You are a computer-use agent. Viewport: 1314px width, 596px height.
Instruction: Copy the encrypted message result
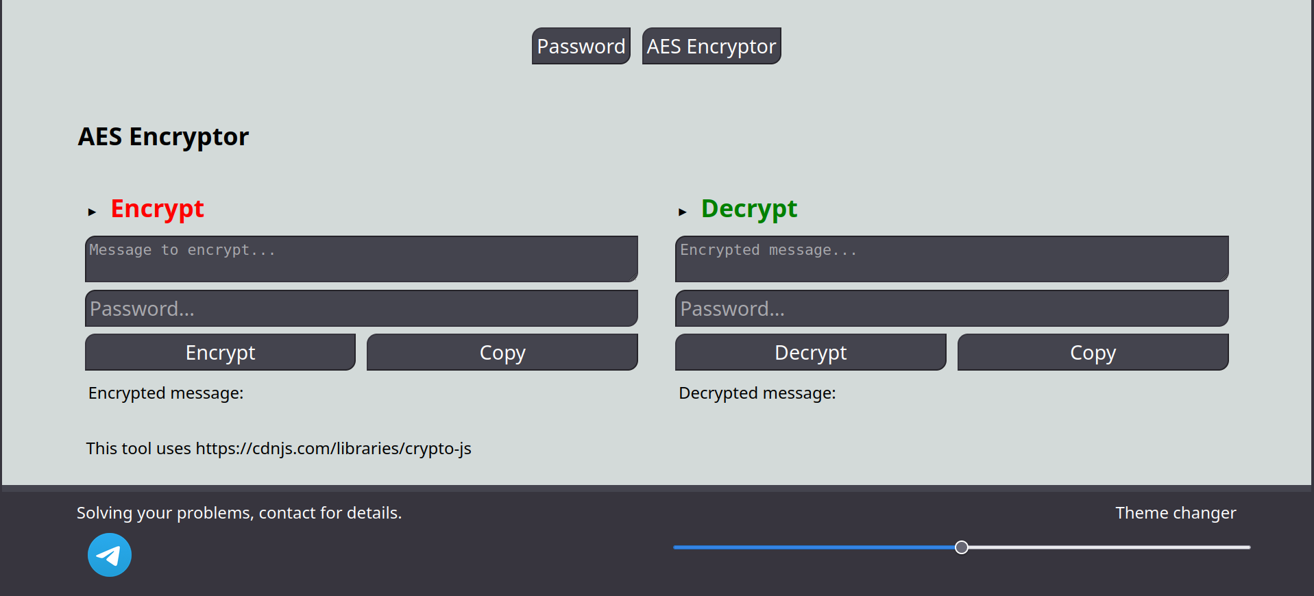tap(502, 352)
